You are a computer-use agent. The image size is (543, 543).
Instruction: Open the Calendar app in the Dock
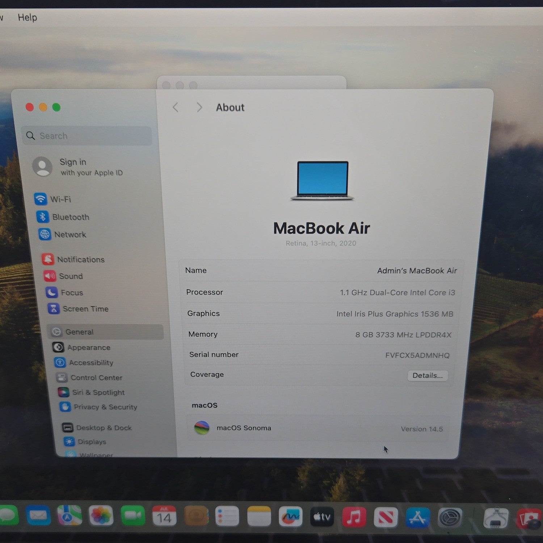pos(164,515)
